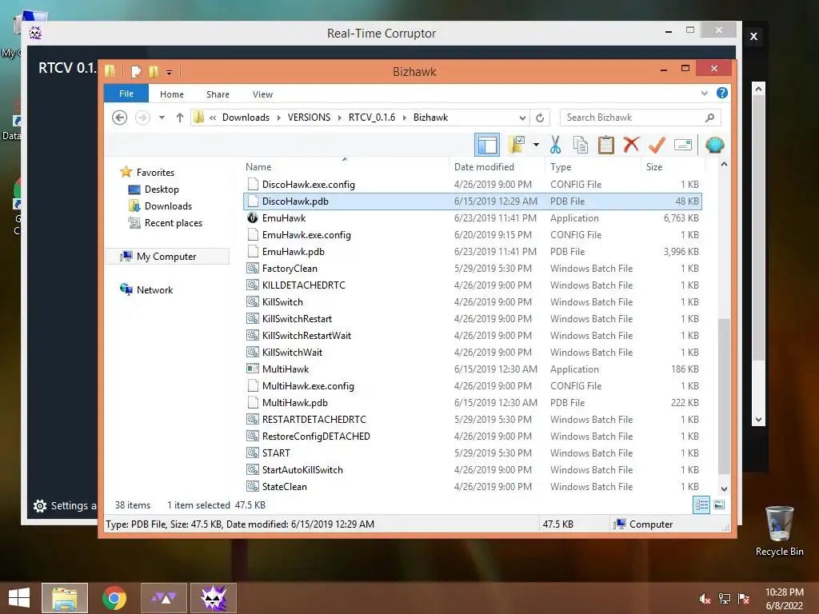Viewport: 819px width, 614px height.
Task: Click the properties quick access icon
Action: click(136, 71)
